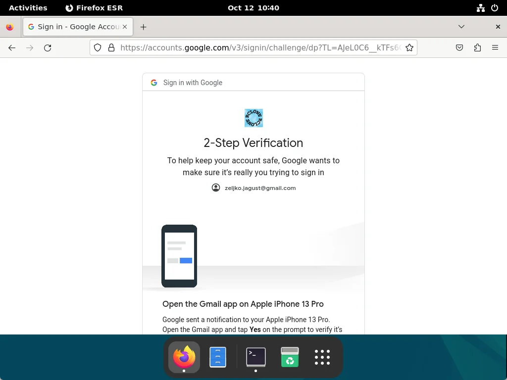Click the Rclone app logo

(x=253, y=118)
